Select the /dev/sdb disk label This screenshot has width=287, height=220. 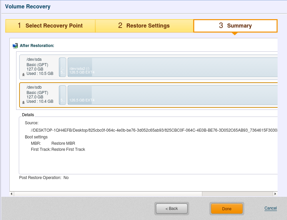[34, 87]
